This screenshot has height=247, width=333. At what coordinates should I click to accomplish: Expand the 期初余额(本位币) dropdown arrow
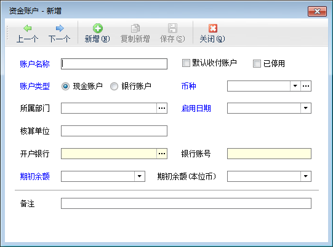pyautogui.click(x=306, y=176)
